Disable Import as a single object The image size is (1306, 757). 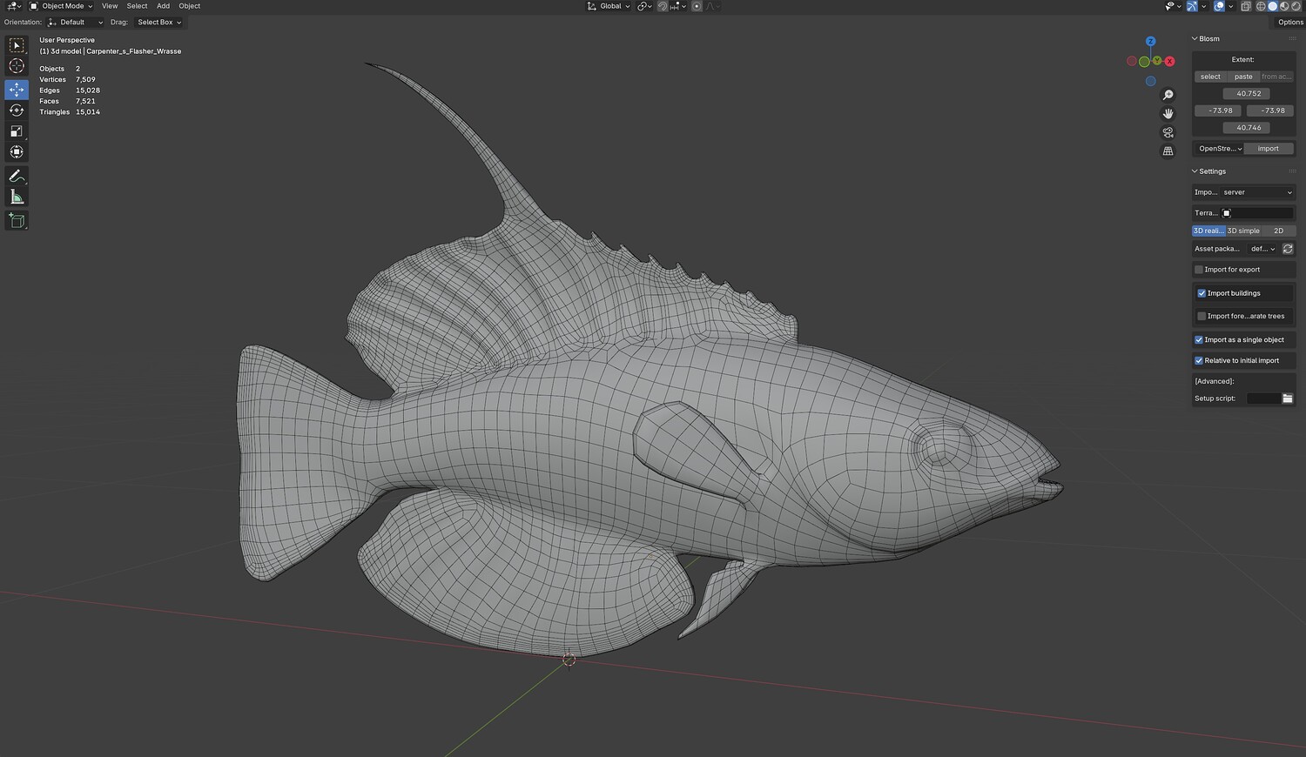(1199, 339)
